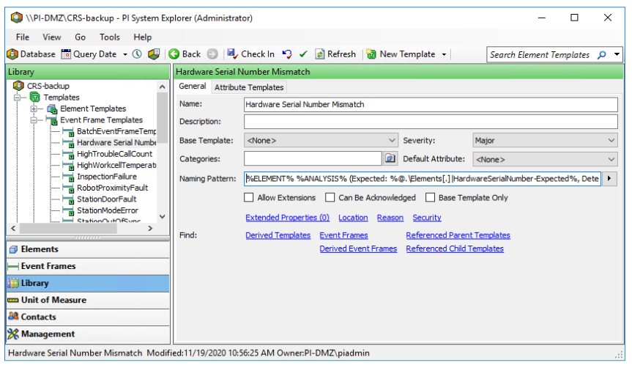The width and height of the screenshot is (632, 368).
Task: Open the Default Attribute dropdown
Action: [x=545, y=159]
